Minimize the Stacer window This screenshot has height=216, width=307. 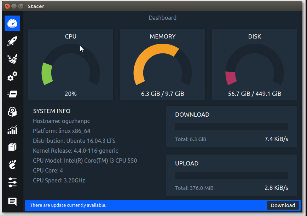[x=14, y=6]
